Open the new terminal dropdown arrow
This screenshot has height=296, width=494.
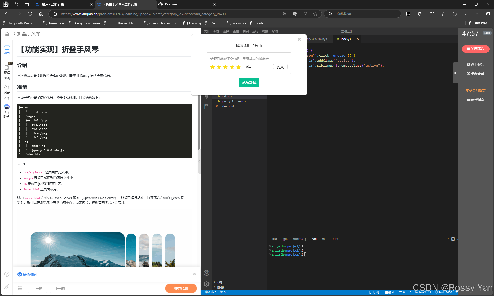coord(448,239)
